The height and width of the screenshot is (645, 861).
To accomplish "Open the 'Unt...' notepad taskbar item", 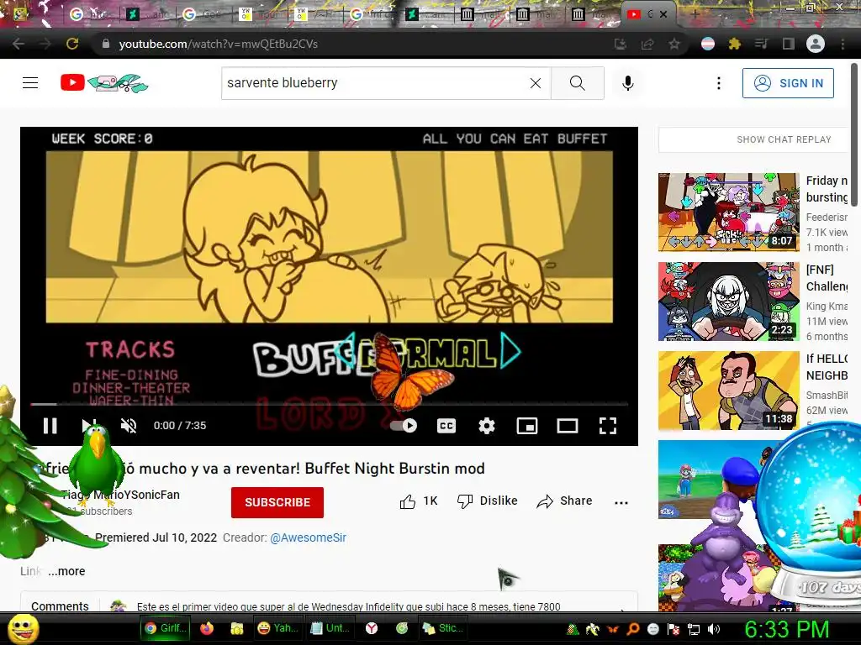I will click(330, 628).
